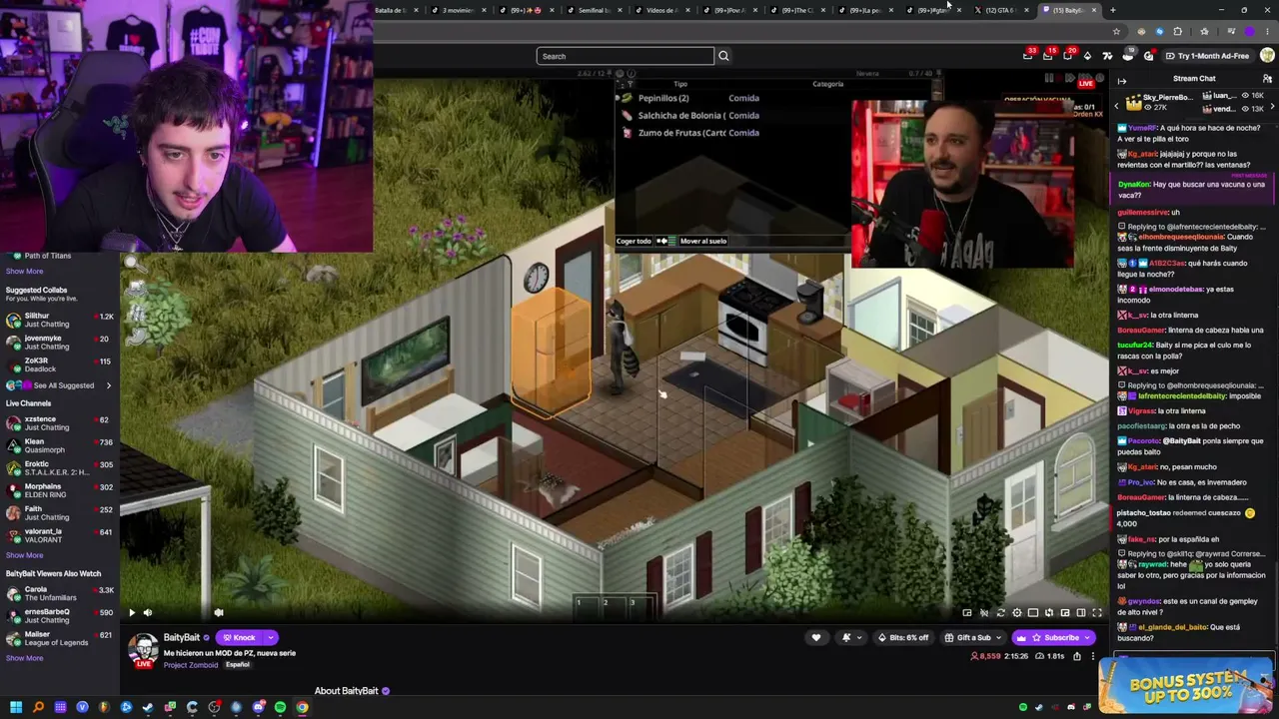The width and height of the screenshot is (1279, 719).
Task: Open Klean Quasimorph channel in sidebar
Action: [59, 445]
